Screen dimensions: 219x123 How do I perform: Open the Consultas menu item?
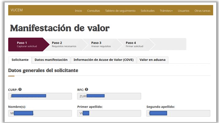tap(93, 11)
